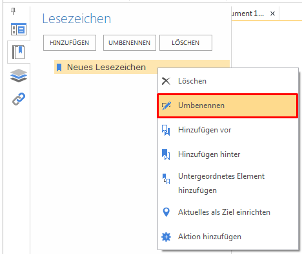Click the pencil icon beside Umbenennen

(166, 105)
